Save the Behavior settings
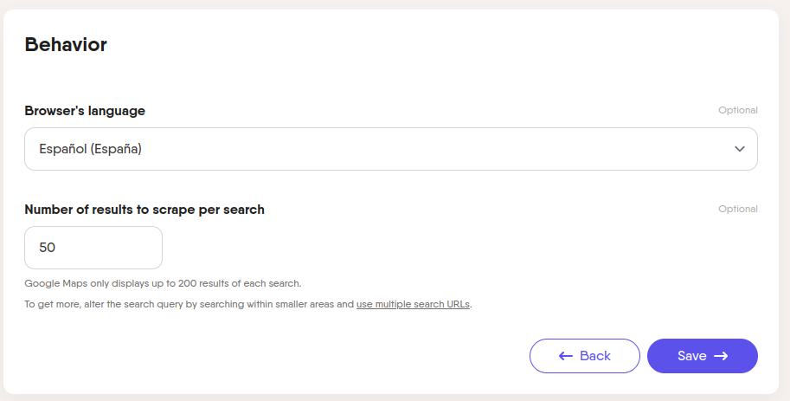 [x=703, y=356]
